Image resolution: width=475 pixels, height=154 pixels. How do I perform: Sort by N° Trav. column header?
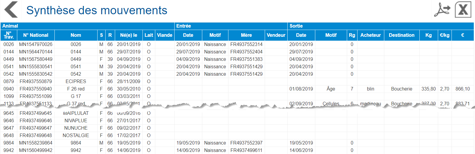coord(9,35)
